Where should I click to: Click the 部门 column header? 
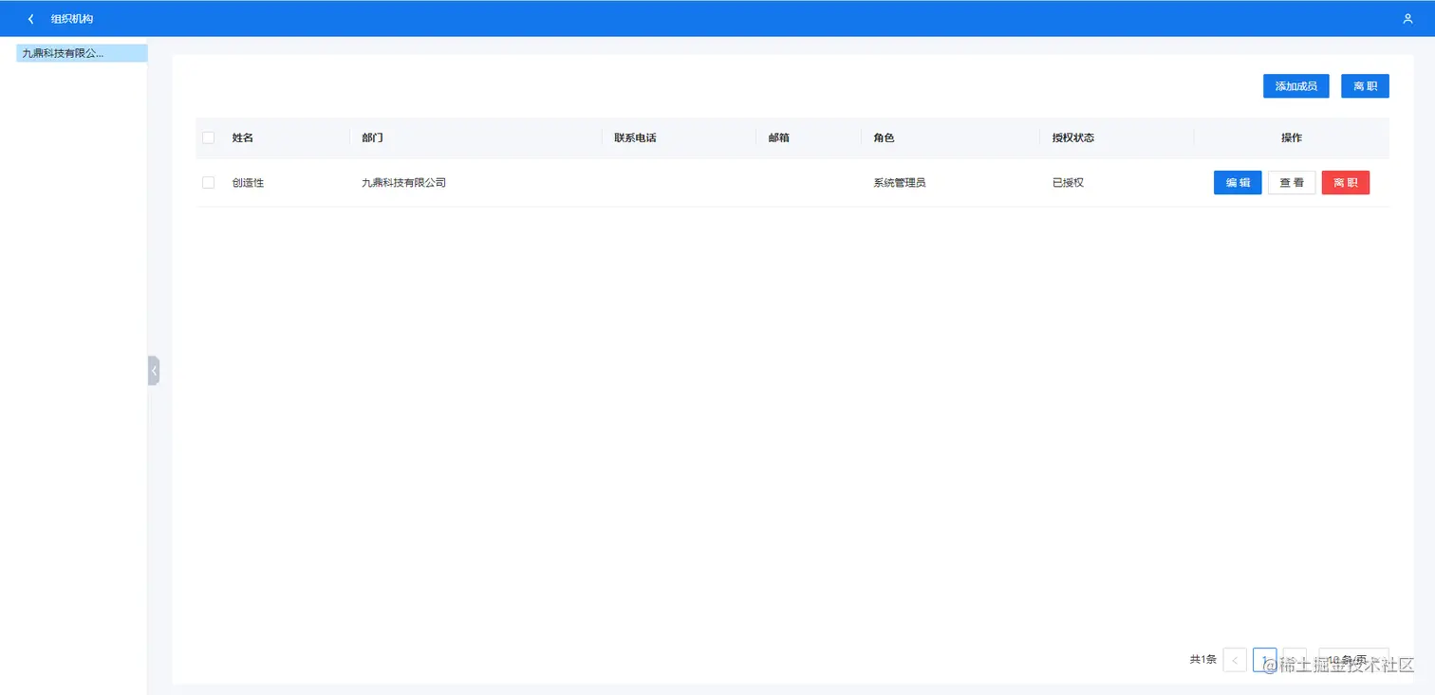tap(372, 137)
